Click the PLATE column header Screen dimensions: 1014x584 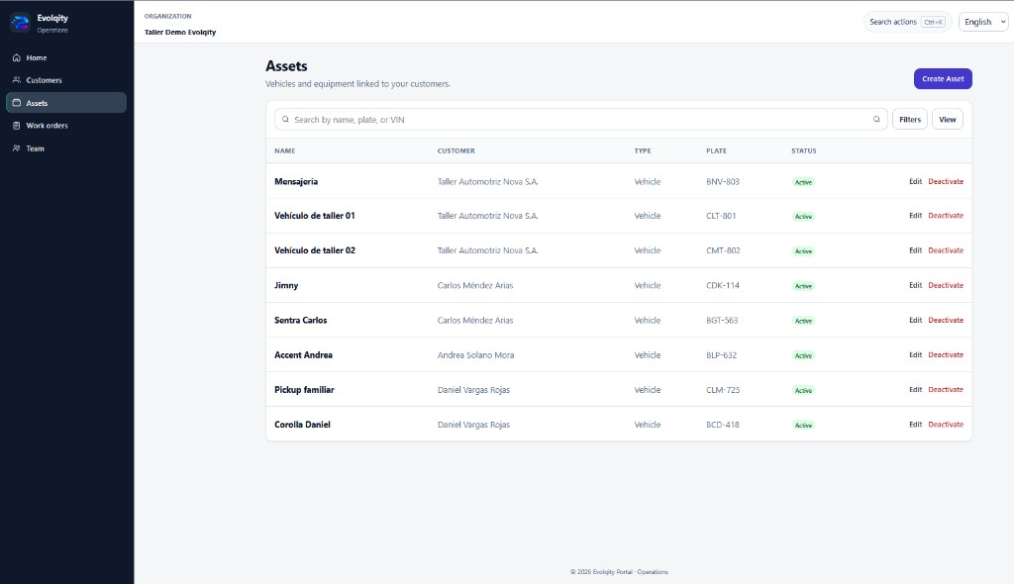pyautogui.click(x=716, y=150)
